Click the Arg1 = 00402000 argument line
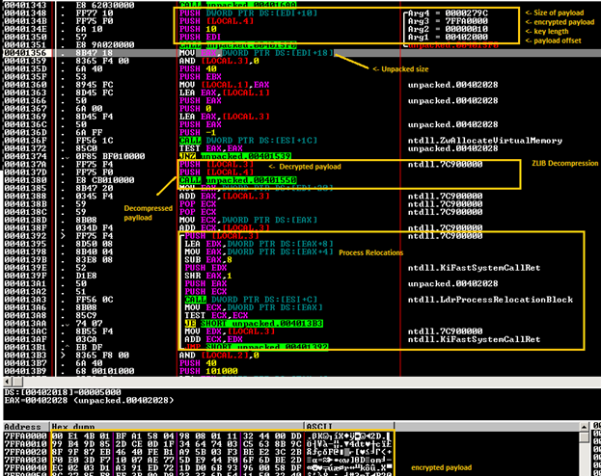 pyautogui.click(x=442, y=39)
